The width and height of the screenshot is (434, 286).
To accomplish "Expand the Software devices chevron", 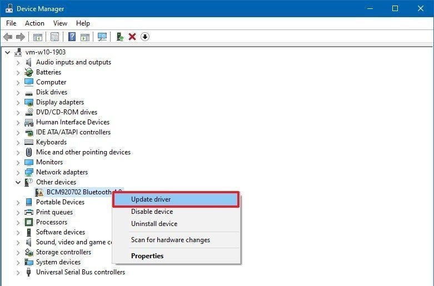I will pos(18,232).
